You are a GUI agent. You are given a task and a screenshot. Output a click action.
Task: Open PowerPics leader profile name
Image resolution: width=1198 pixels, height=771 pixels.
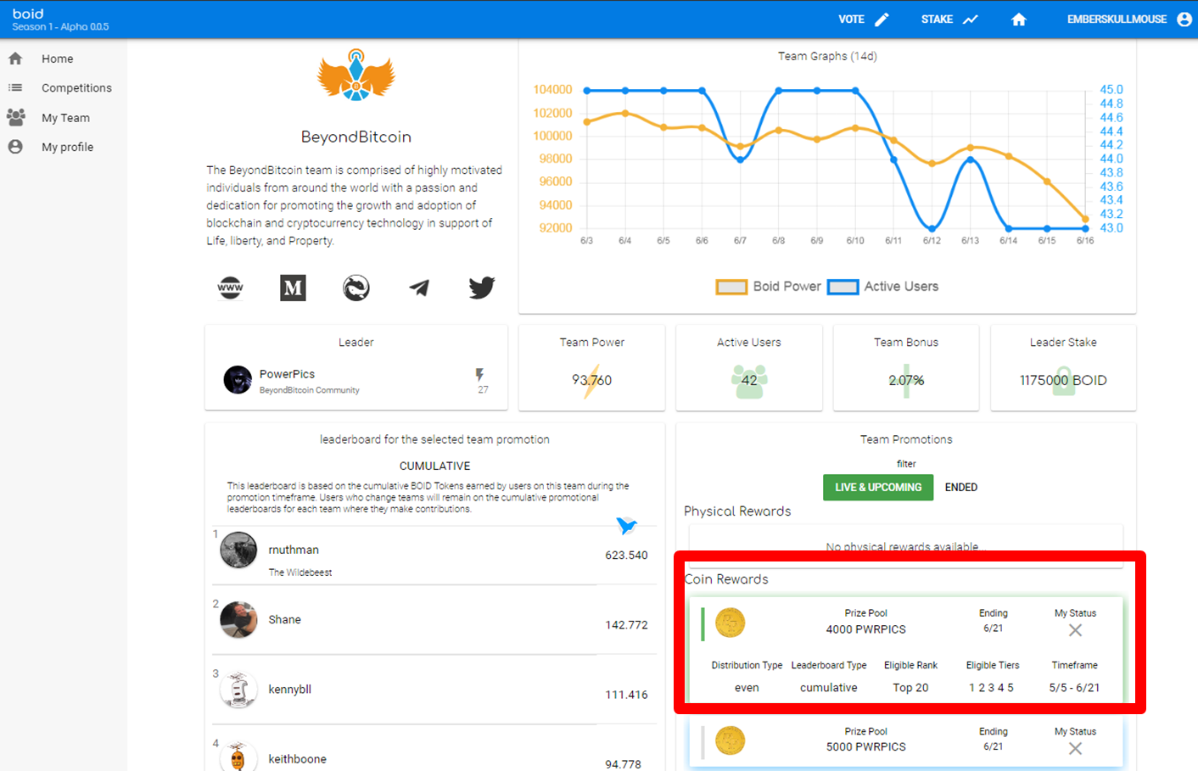[x=287, y=374]
